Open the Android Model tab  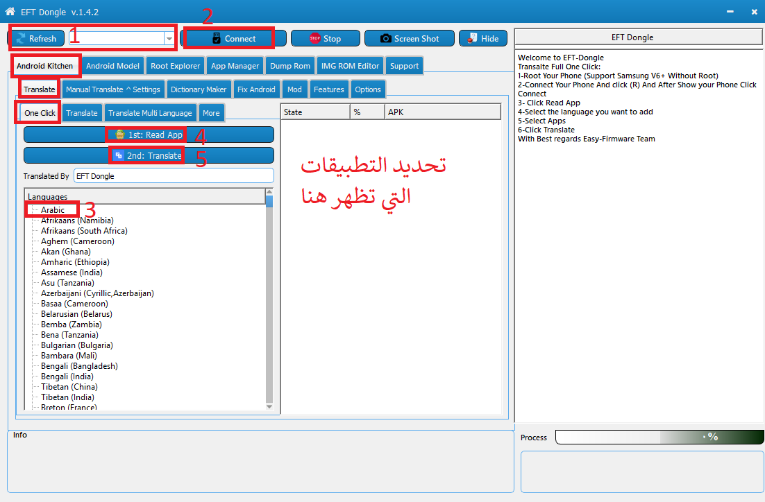point(112,66)
